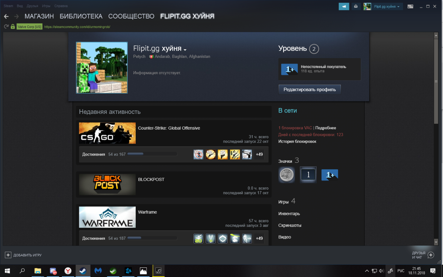Open the Игры menu
The image size is (443, 277).
click(46, 6)
